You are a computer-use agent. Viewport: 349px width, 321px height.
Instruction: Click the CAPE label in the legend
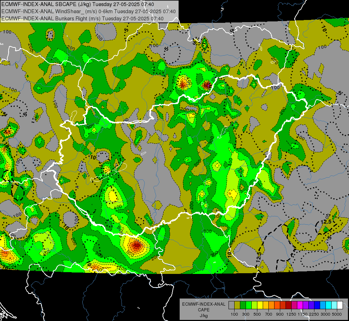pyautogui.click(x=204, y=310)
